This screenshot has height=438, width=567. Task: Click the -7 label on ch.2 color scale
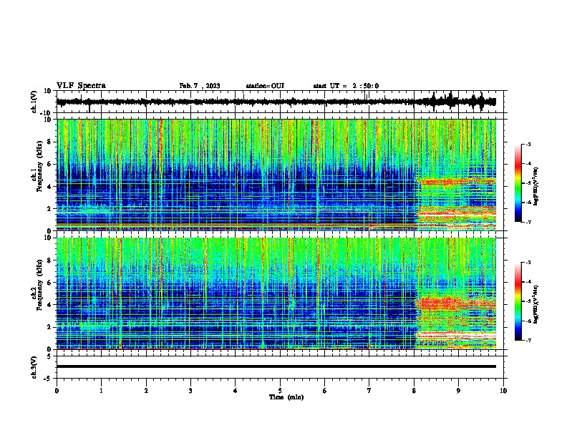coord(528,340)
